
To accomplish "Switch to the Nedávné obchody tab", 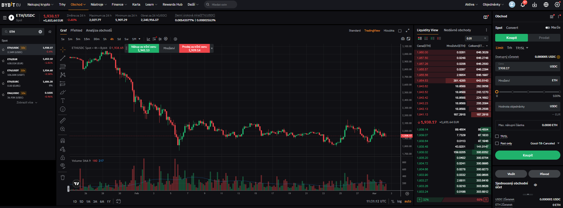I will (x=457, y=30).
